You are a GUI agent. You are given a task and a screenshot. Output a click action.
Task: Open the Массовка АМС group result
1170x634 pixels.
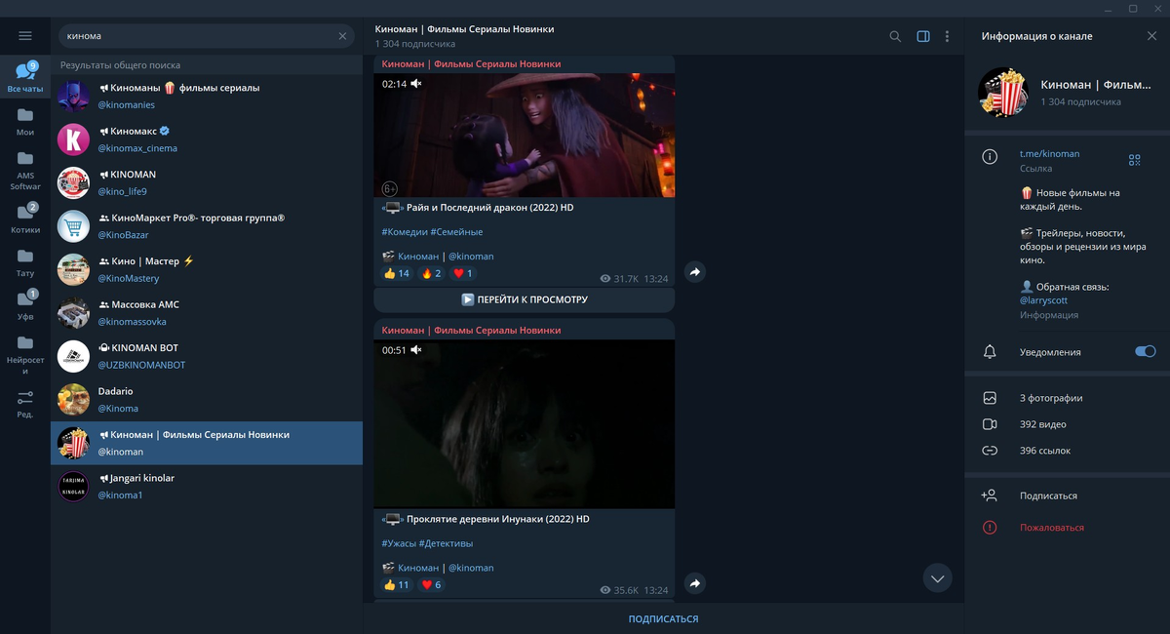coord(207,312)
